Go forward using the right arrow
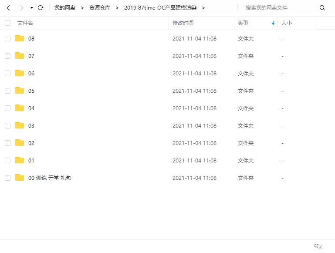The width and height of the screenshot is (335, 253). (21, 8)
